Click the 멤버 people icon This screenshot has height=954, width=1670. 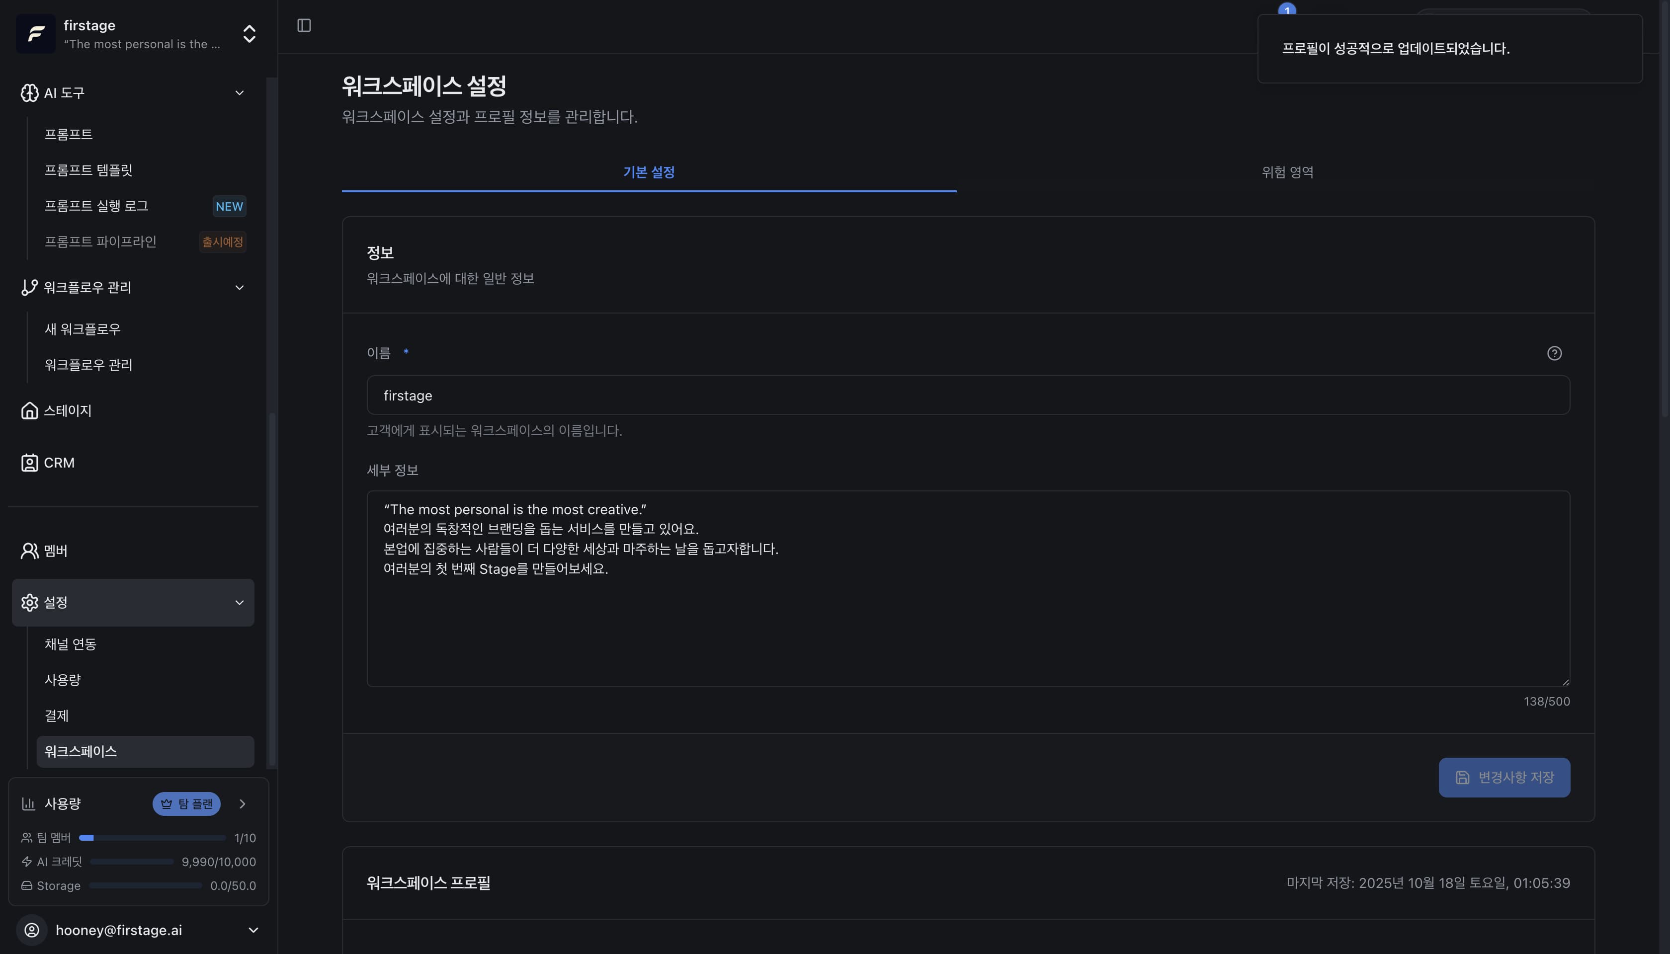pos(29,551)
